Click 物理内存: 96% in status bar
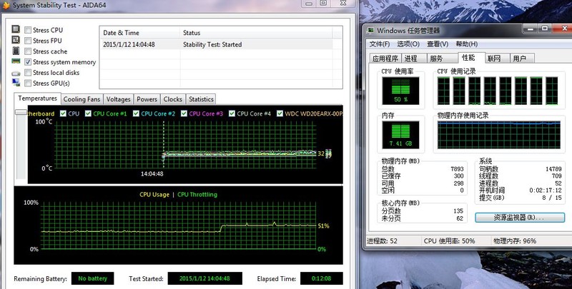 click(x=515, y=241)
